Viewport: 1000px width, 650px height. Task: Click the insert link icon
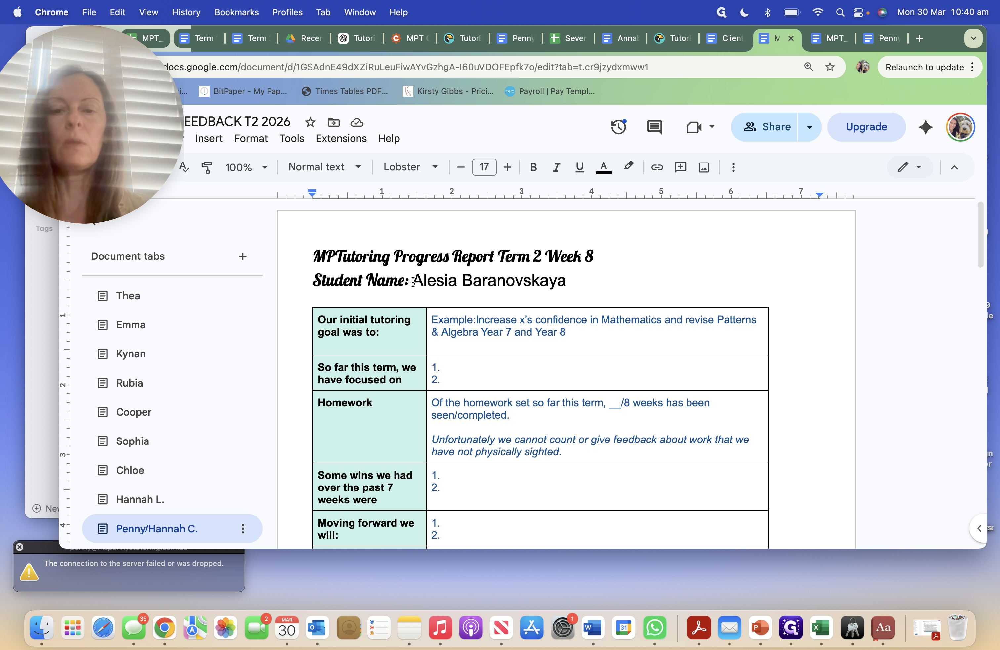click(657, 167)
